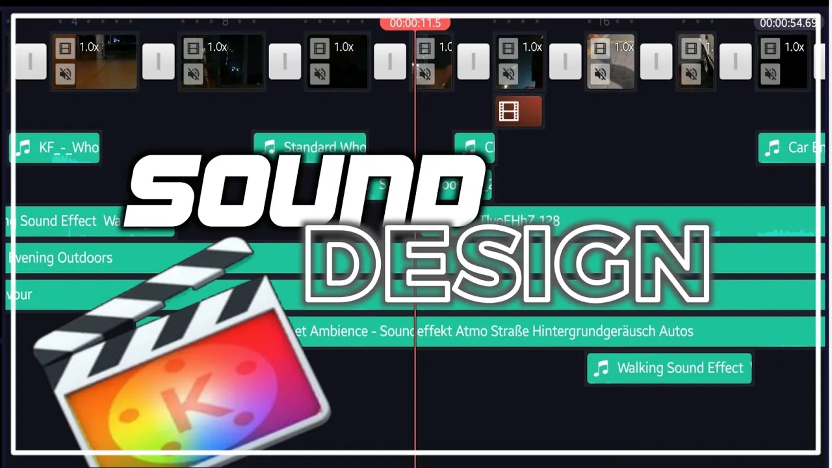Select the Evening Outdoors audio track
This screenshot has height=468, width=832.
coord(156,258)
